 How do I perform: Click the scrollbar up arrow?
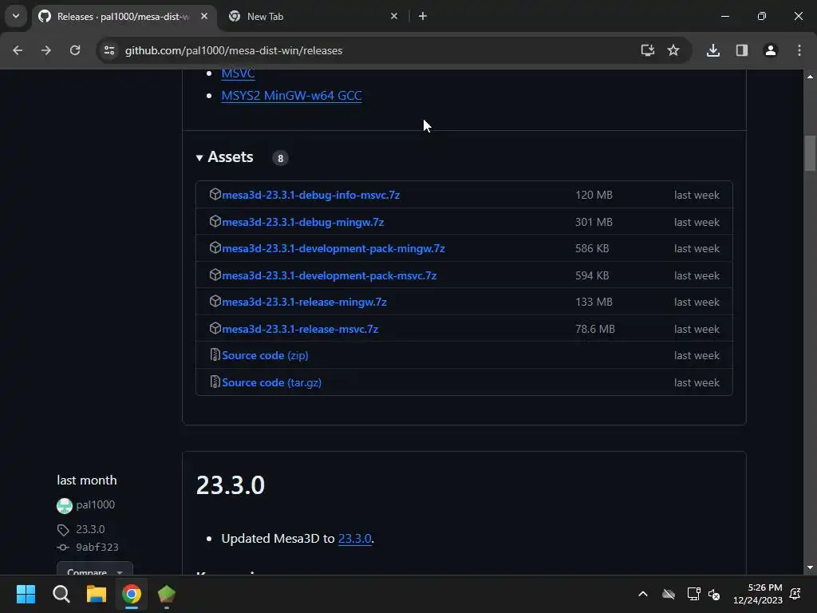coord(810,76)
